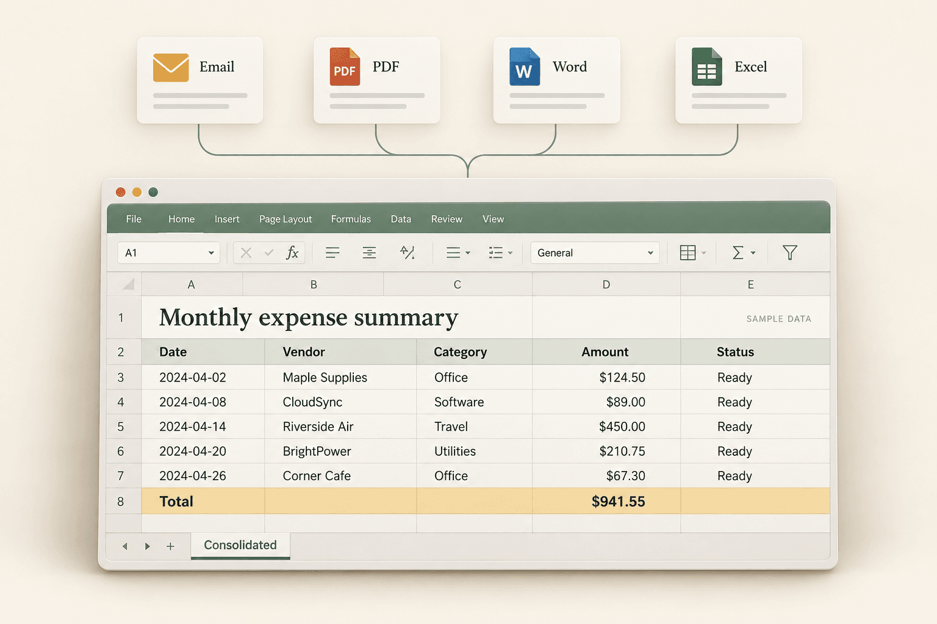Confirm entry with the checkmark icon

coord(269,253)
